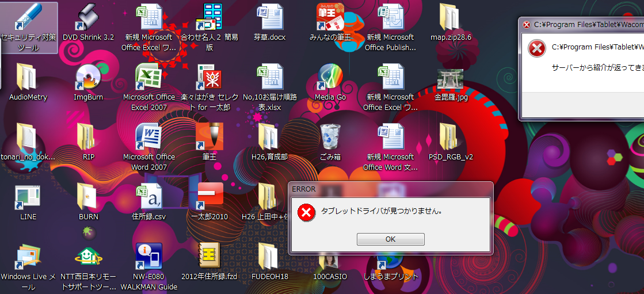Open the AudioMetry folder
This screenshot has height=294, width=644.
pos(28,82)
